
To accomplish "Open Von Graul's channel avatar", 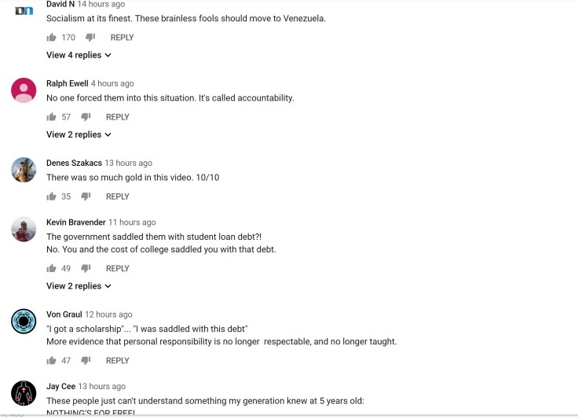I will click(x=24, y=321).
